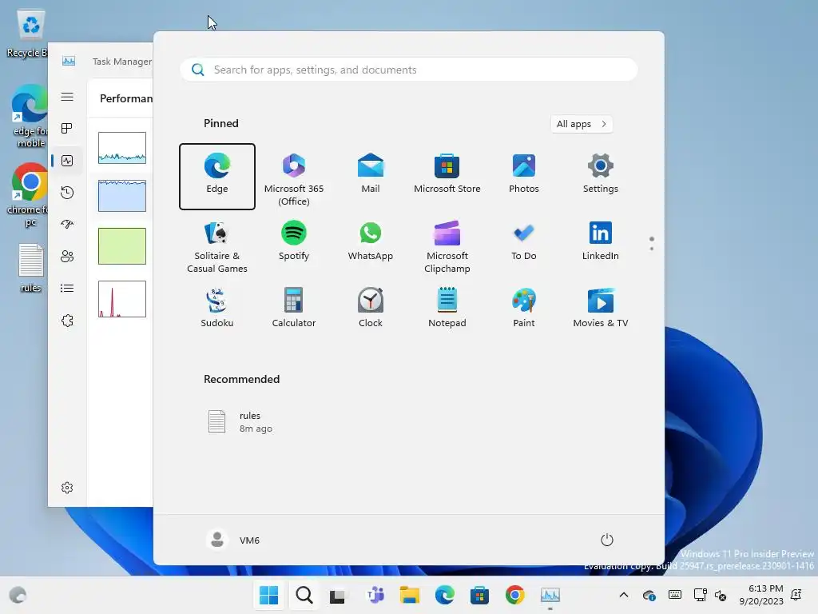
Task: Select Task Manager Performance page icon
Action: click(x=67, y=161)
